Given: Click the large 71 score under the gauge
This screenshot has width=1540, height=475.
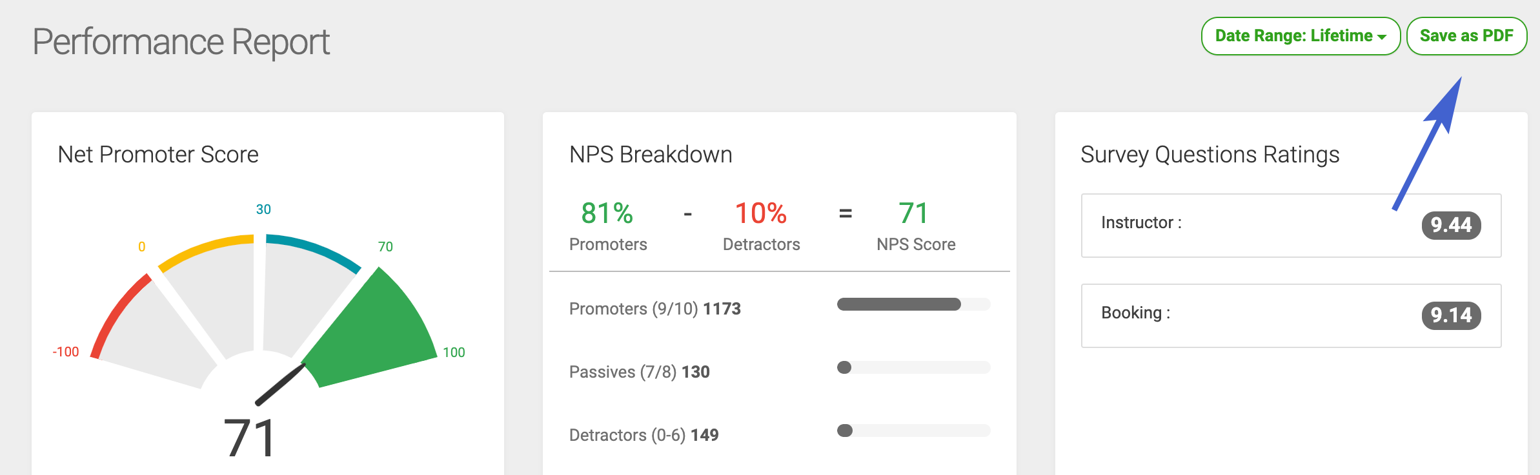Looking at the screenshot, I should click(x=250, y=438).
